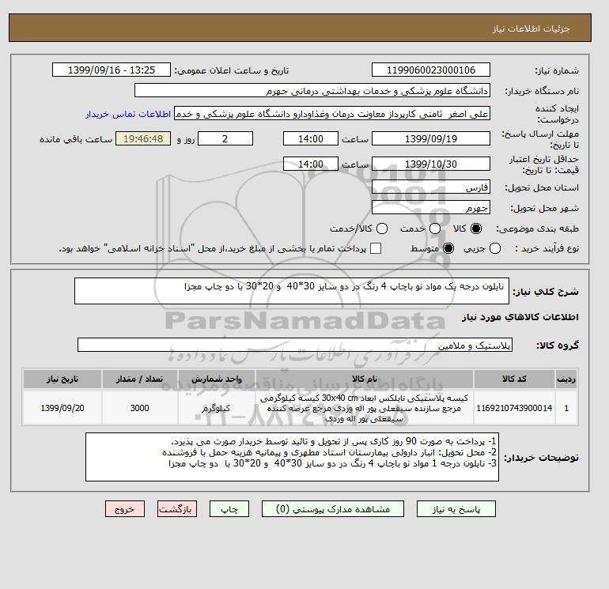Open the اطلاعات تماس خریدار link

coord(128,114)
